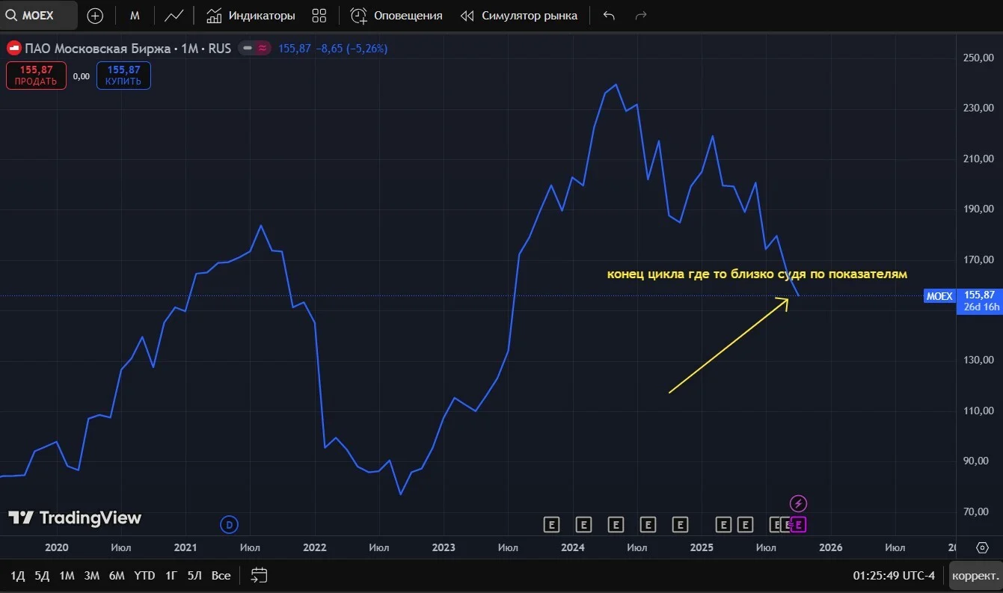
Task: Click the red ПРОДАТЬ 155,87 button
Action: click(x=36, y=76)
